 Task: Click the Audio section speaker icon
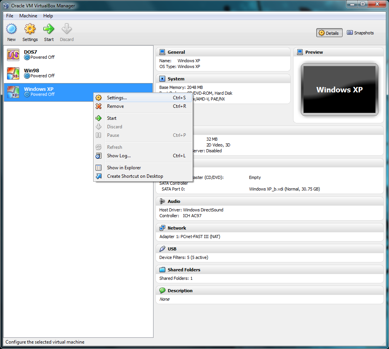tap(162, 201)
